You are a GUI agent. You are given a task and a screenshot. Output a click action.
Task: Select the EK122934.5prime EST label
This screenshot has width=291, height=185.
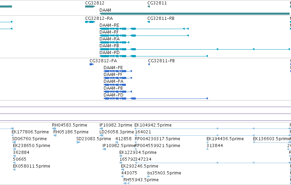(138, 153)
